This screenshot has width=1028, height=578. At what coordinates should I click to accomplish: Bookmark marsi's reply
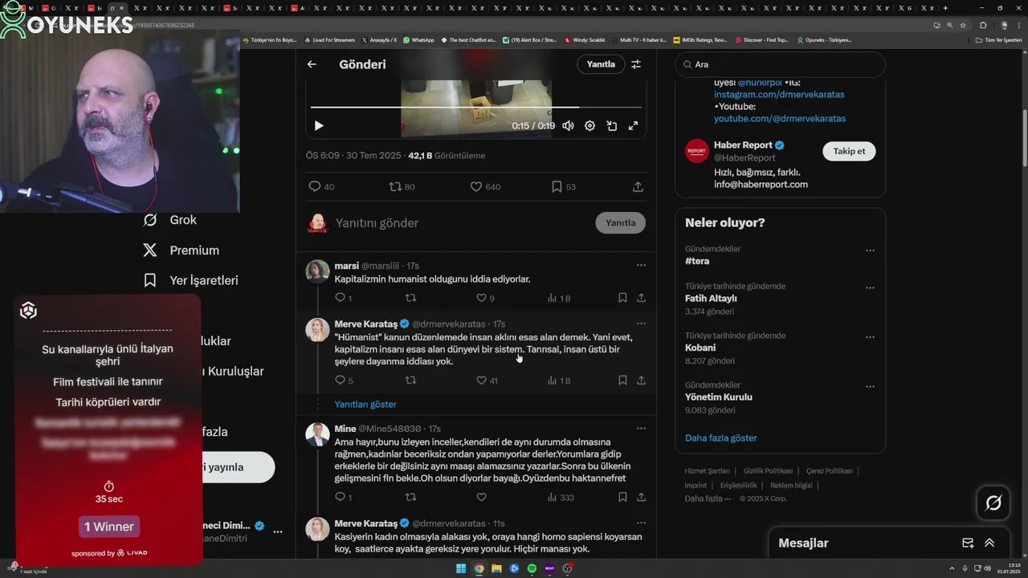tap(622, 298)
